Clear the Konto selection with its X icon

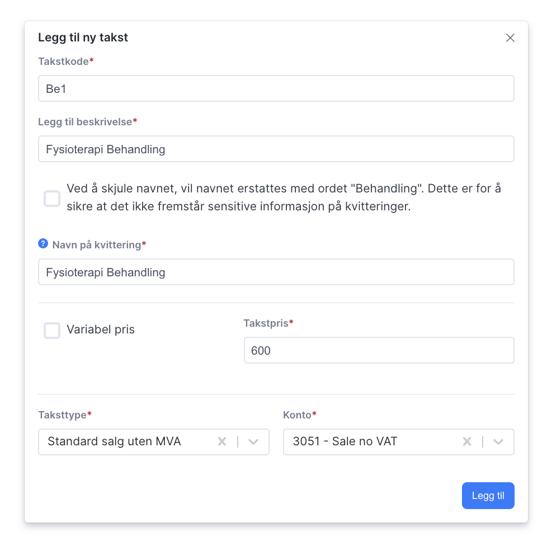[467, 442]
